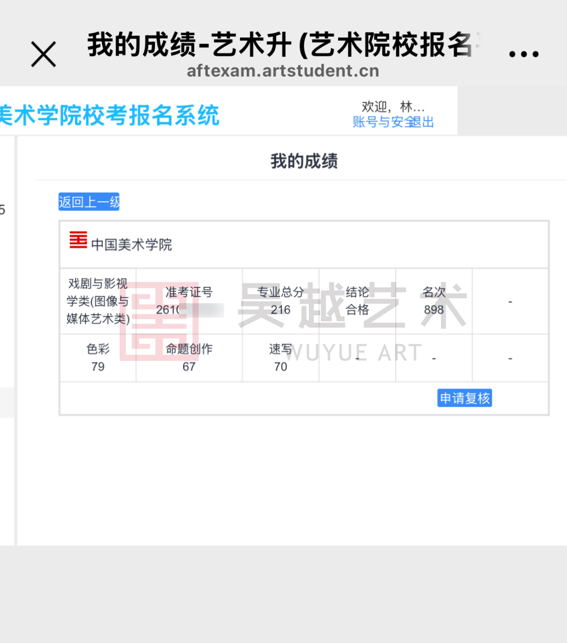
Task: Click the 戏剧与影视学类 category cell
Action: click(98, 301)
